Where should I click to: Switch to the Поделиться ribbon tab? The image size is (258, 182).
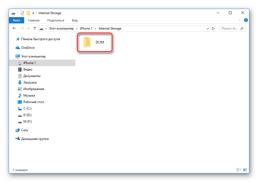pos(56,20)
